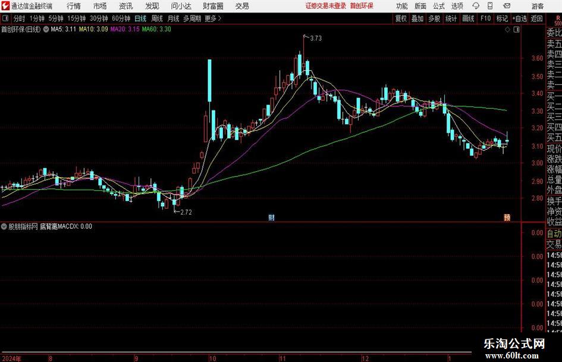The width and height of the screenshot is (562, 362).
Task: Click the 3.60 price axis label
Action: coord(537,58)
